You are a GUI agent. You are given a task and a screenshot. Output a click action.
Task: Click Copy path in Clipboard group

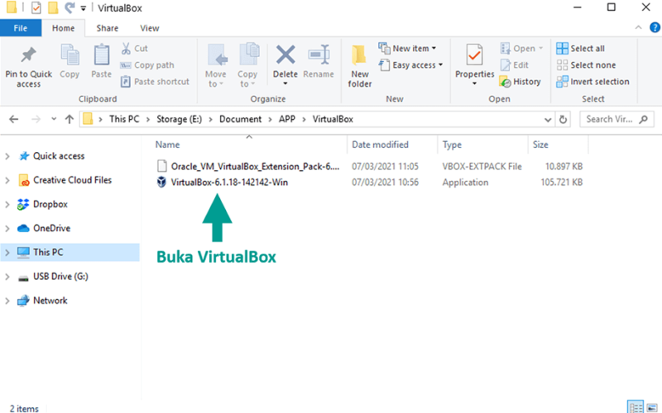point(147,65)
